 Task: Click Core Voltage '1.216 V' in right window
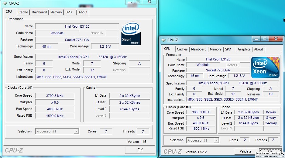click(239, 76)
